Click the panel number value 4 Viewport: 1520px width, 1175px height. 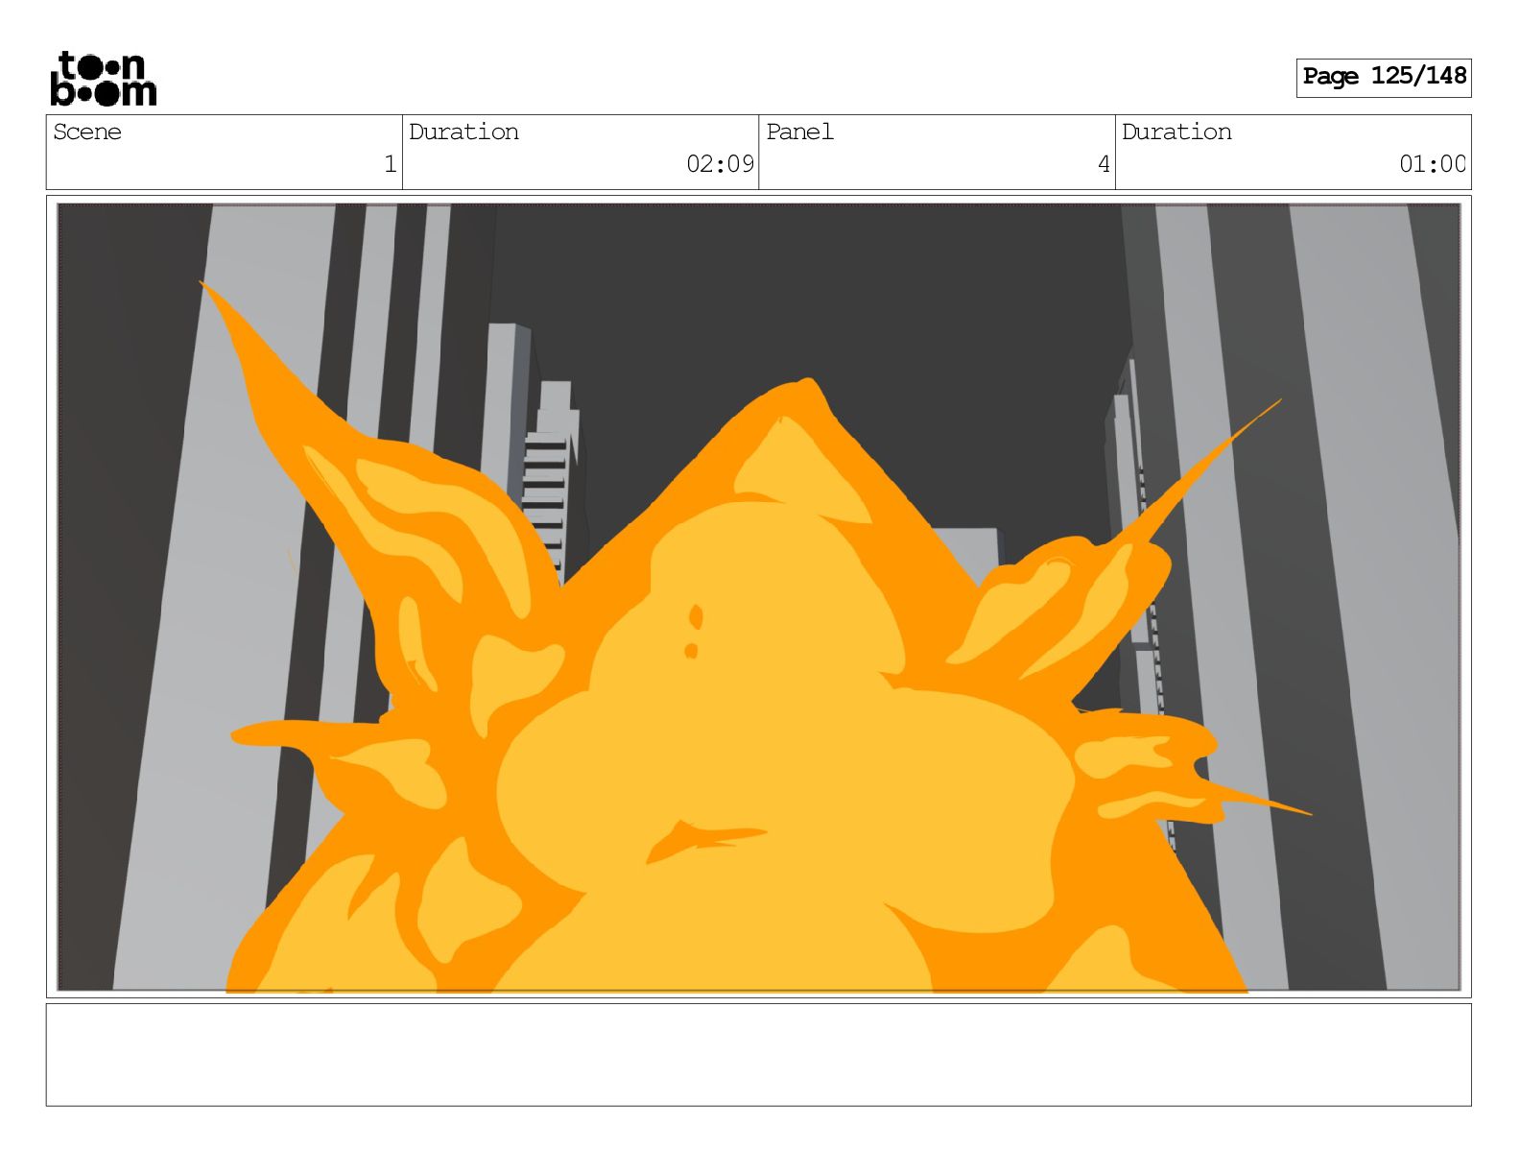point(1104,164)
